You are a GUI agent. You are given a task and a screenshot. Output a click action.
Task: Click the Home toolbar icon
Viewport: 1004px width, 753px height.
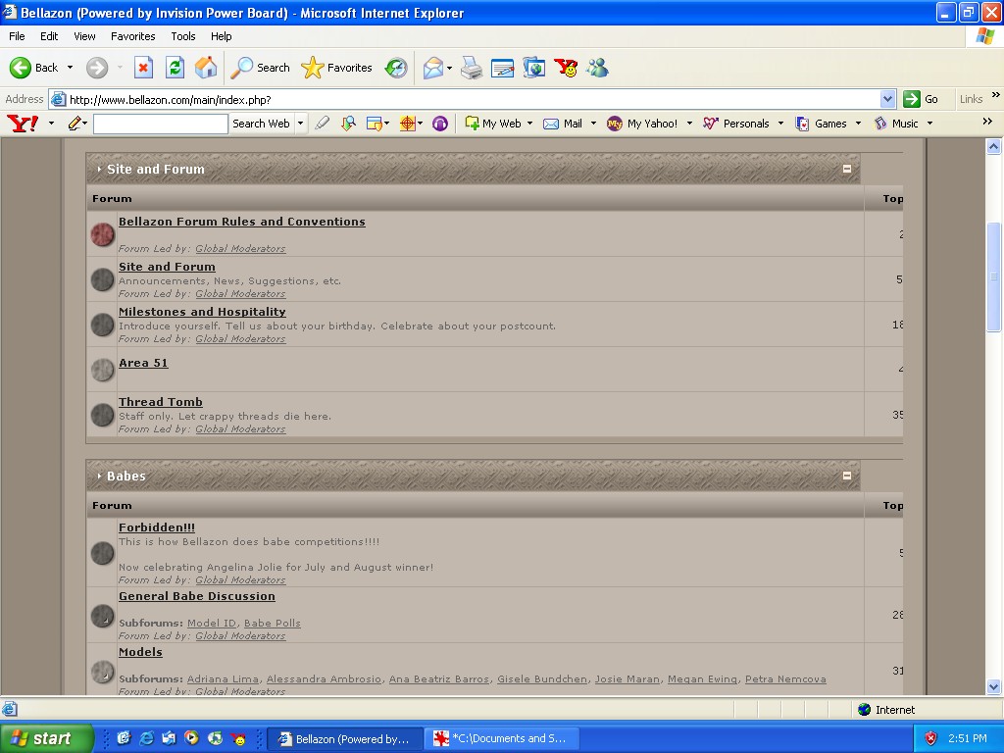click(206, 68)
